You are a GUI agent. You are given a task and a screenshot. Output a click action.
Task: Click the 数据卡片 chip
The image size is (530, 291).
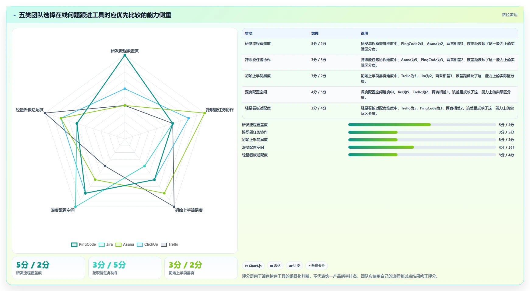coord(317,266)
